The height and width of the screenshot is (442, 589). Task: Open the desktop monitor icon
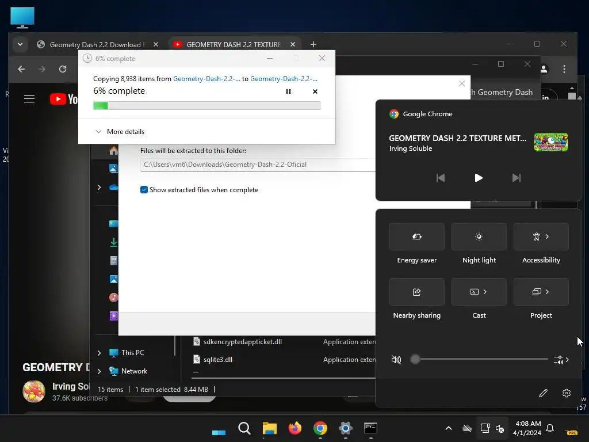22,18
